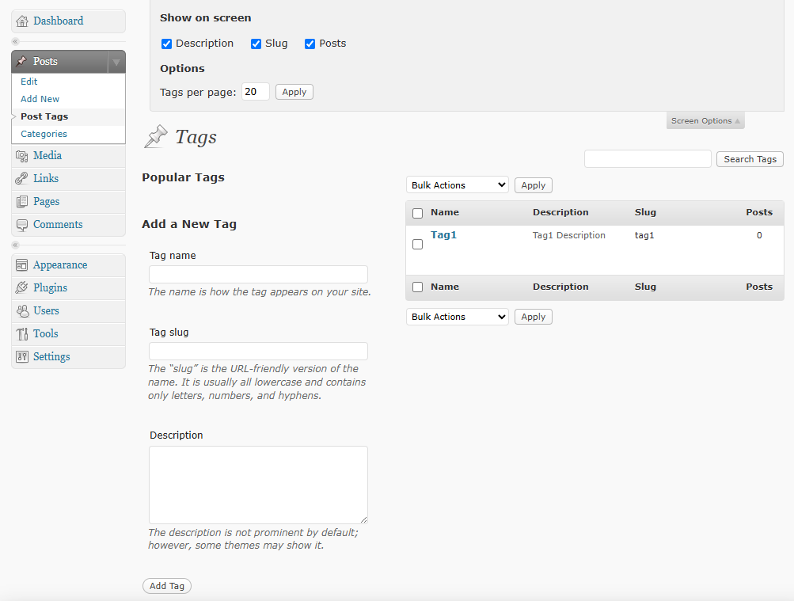The image size is (794, 601).
Task: Click the Links chain icon
Action: click(x=22, y=179)
